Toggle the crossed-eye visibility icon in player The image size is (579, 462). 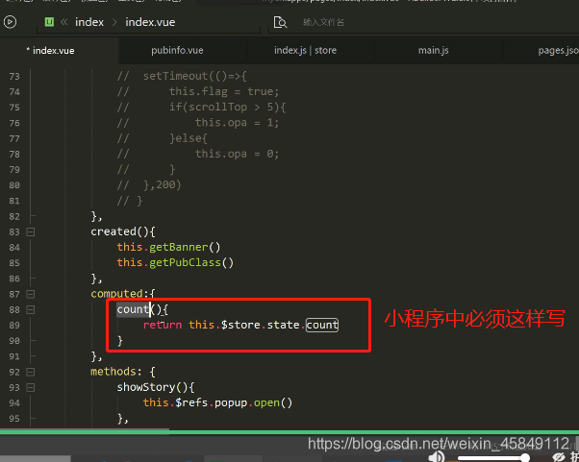coord(558,457)
